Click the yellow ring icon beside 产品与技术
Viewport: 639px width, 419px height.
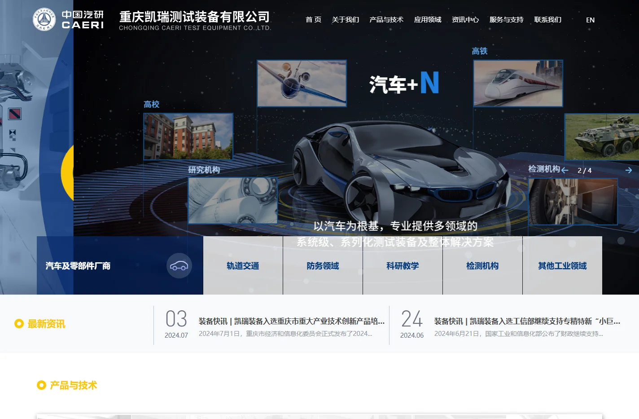[41, 385]
